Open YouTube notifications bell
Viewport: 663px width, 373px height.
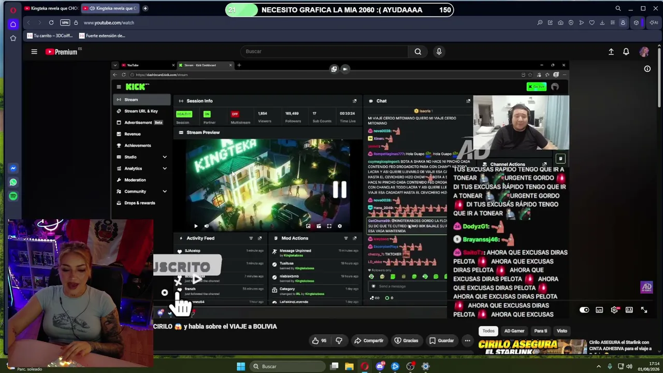click(626, 52)
